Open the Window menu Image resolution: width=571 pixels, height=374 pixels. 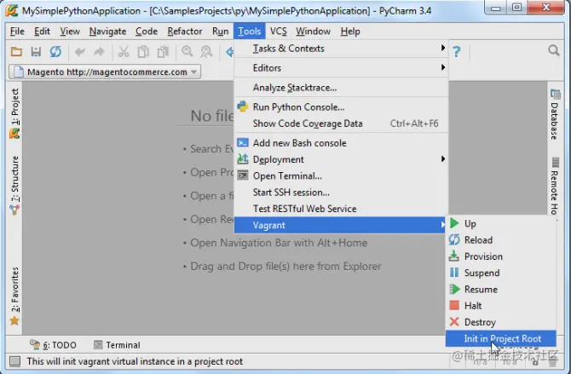point(313,32)
